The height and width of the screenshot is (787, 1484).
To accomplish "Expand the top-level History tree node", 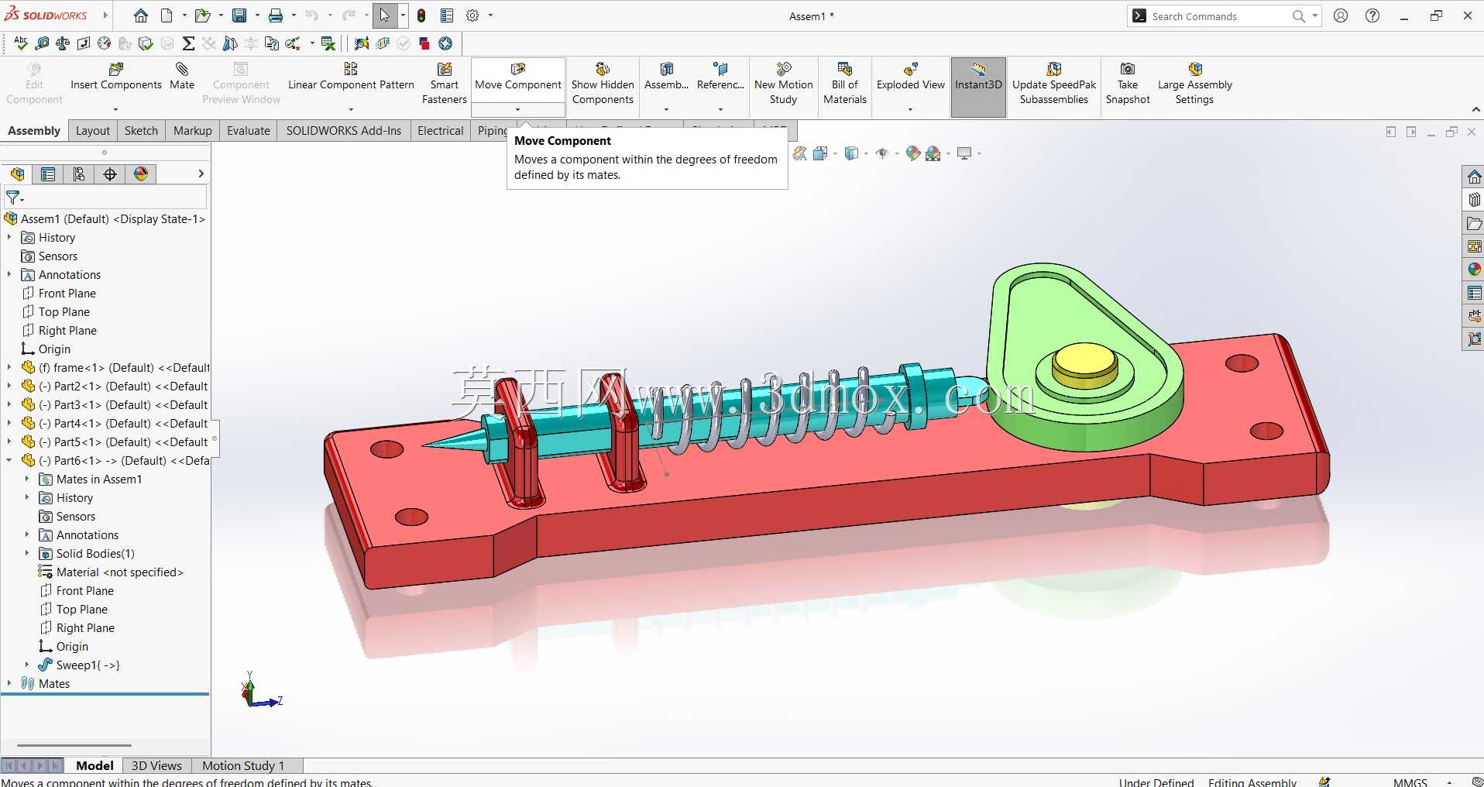I will coord(9,238).
